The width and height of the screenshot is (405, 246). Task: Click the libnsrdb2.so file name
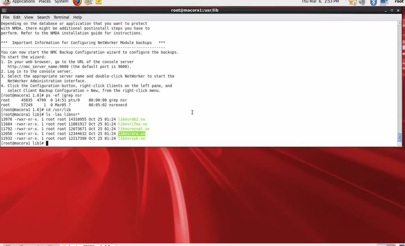point(131,119)
